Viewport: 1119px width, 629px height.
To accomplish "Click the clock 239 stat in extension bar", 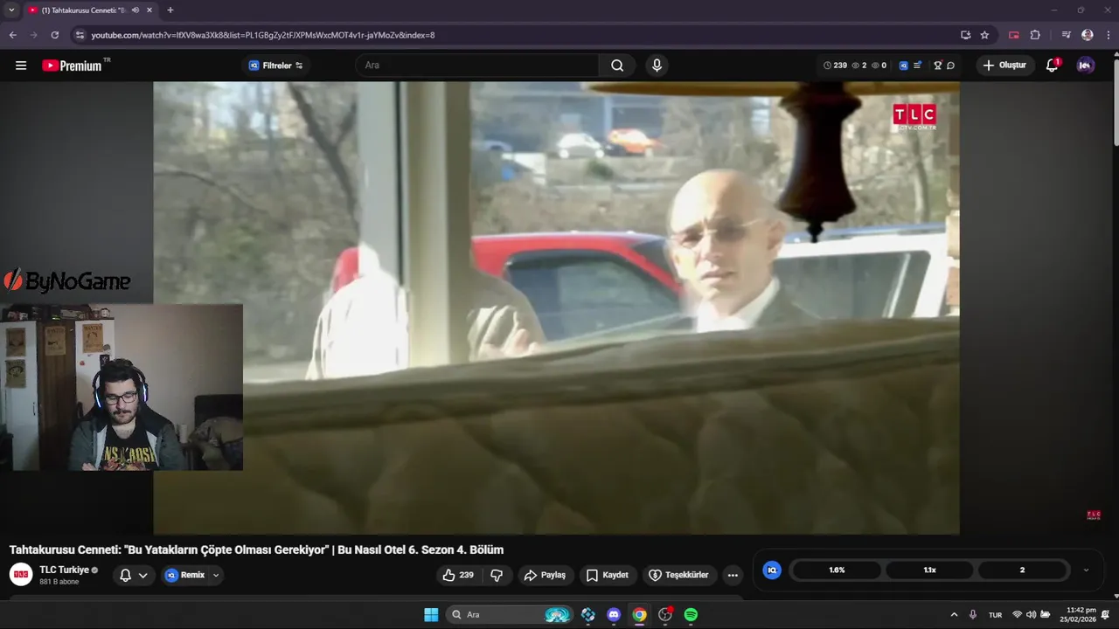I will [835, 66].
